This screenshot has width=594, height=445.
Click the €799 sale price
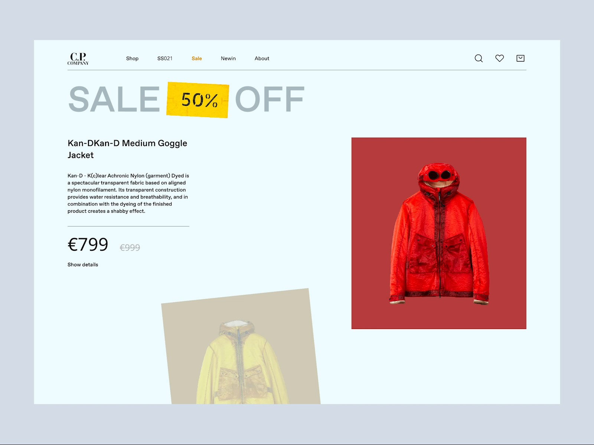[88, 245]
